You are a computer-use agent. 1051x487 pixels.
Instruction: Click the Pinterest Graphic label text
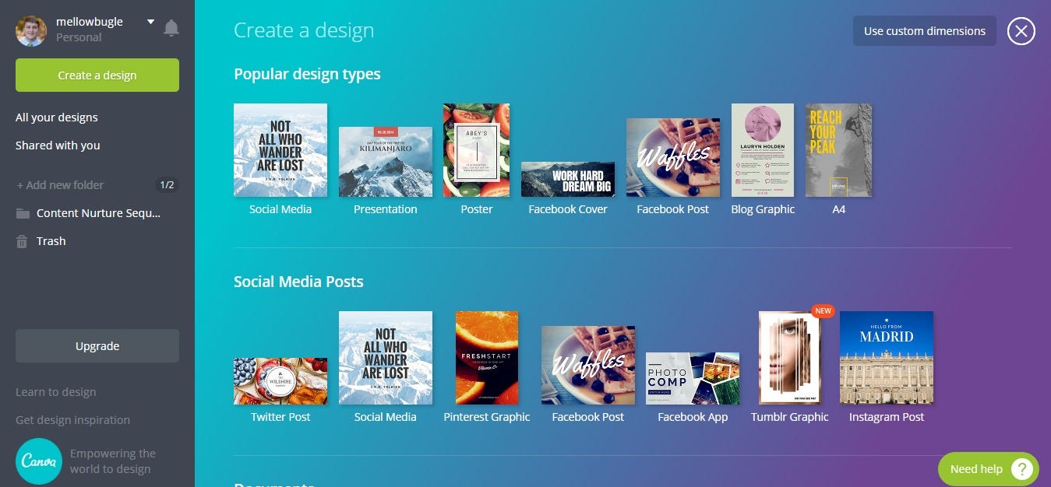click(487, 417)
